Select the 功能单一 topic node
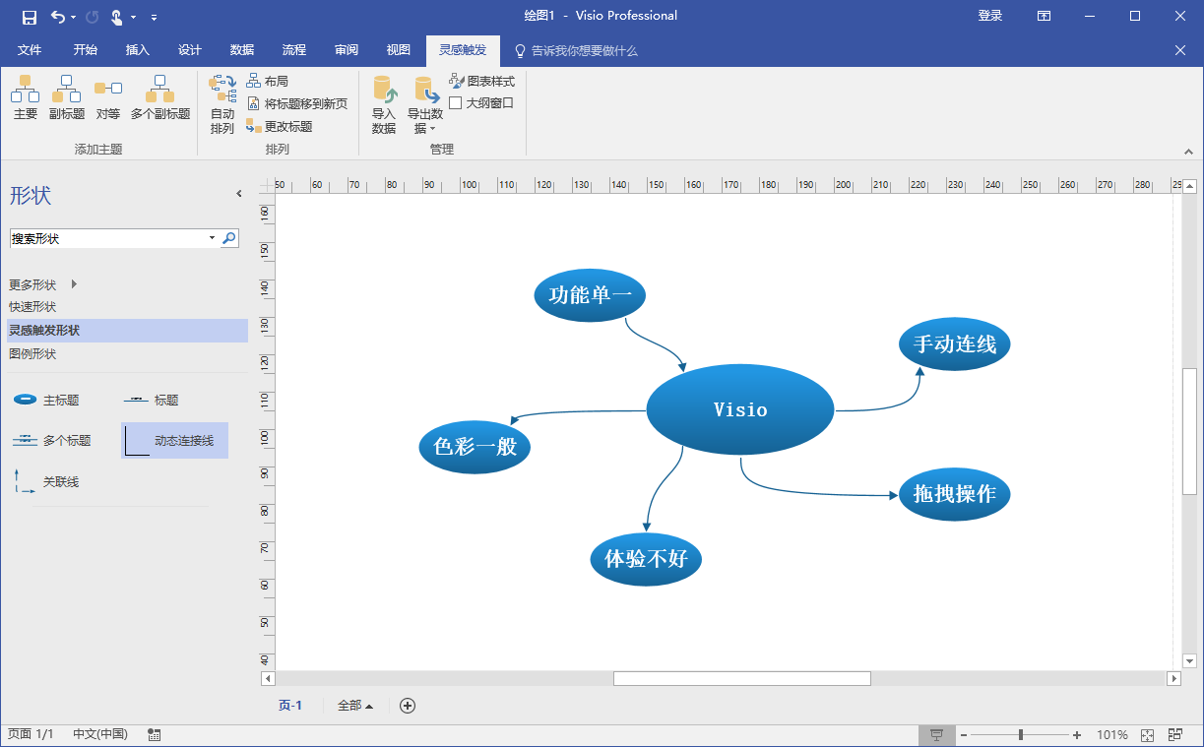 [x=590, y=294]
